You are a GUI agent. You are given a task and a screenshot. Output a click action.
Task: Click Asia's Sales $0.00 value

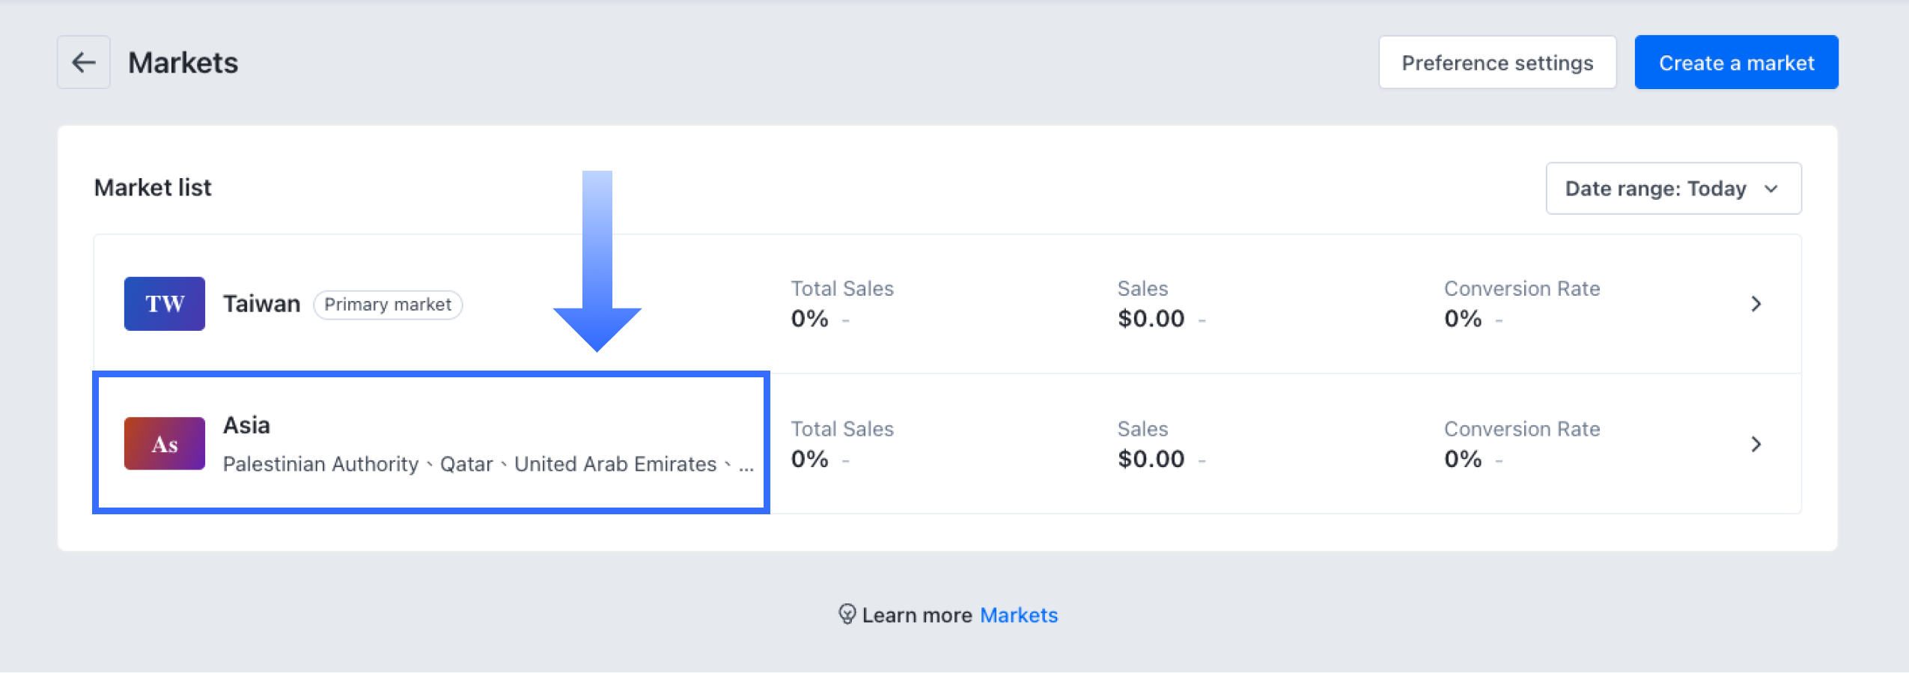(x=1151, y=459)
